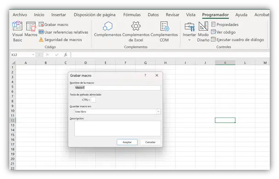279x179 pixels.
Task: Select row 1 header
Action: (12, 67)
